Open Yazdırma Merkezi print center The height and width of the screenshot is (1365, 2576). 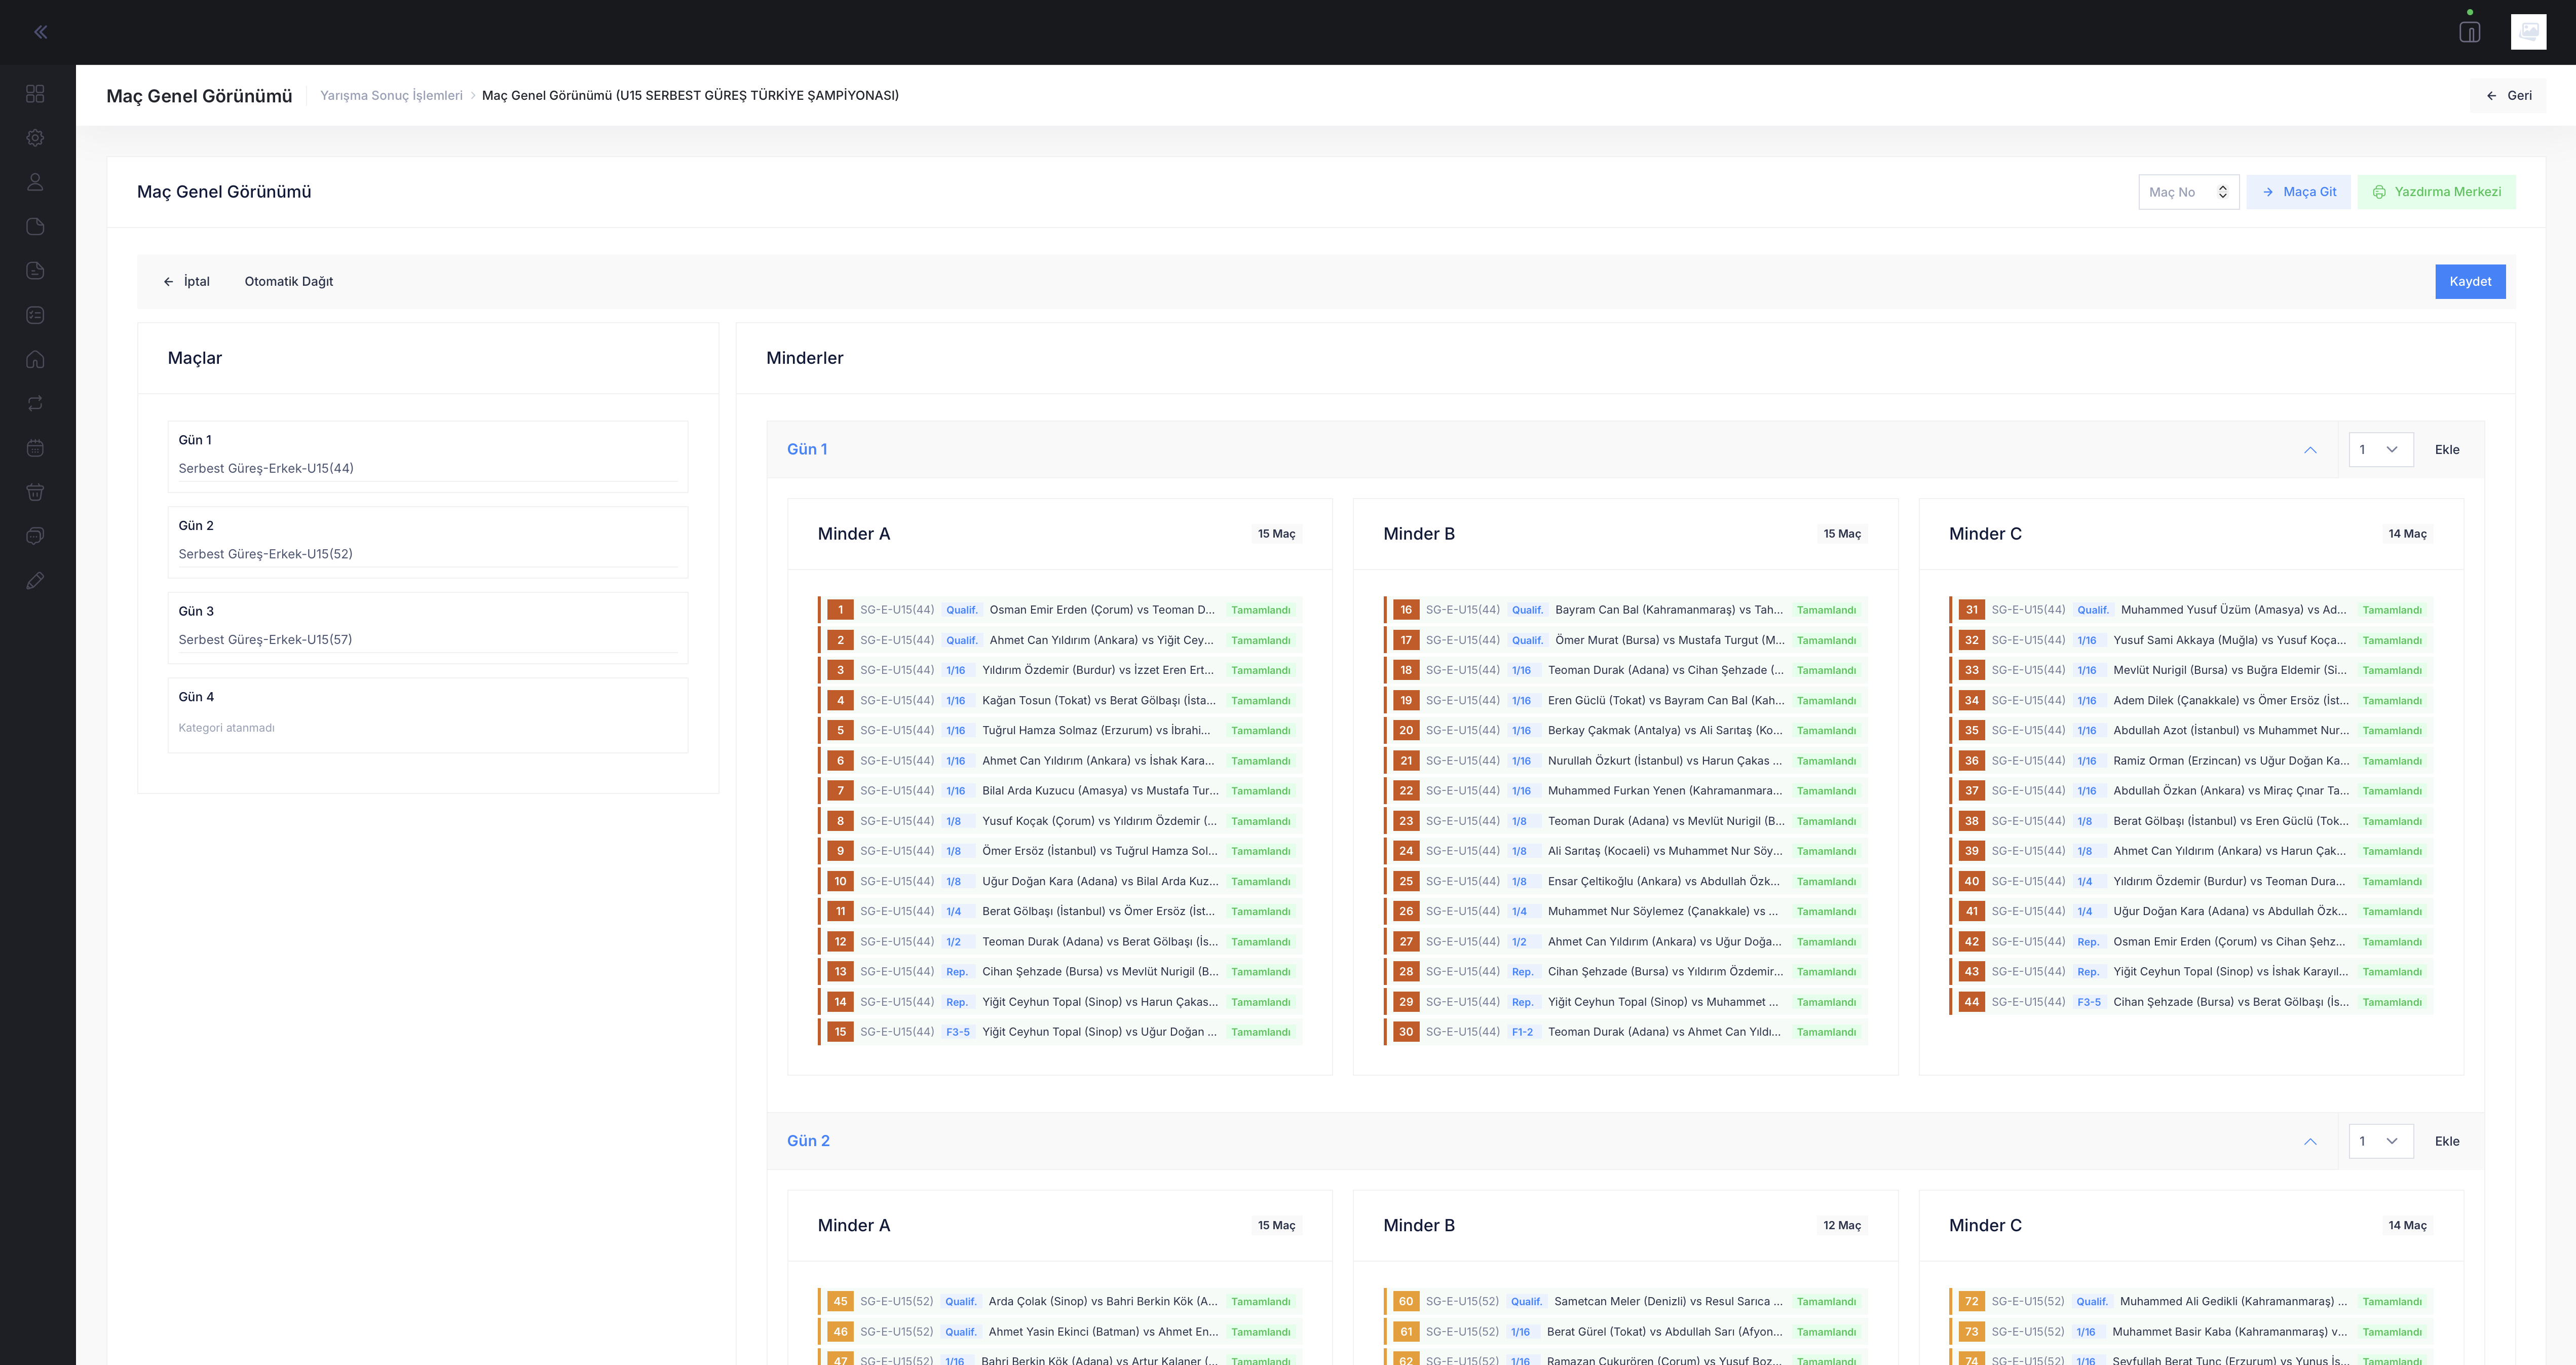(x=2436, y=192)
